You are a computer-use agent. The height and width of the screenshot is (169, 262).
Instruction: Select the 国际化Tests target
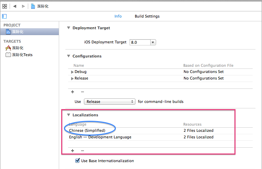19,55
